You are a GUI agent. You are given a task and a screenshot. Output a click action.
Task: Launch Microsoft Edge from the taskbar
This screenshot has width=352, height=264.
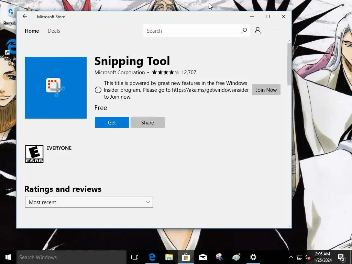(x=152, y=257)
